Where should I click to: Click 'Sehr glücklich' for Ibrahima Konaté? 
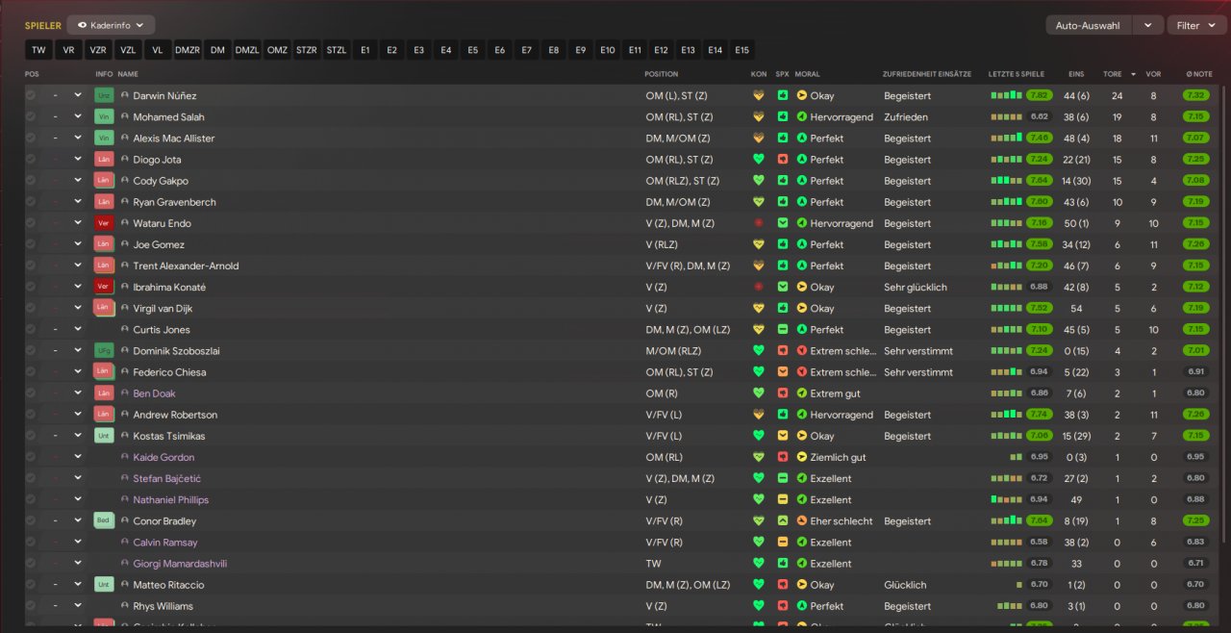[916, 287]
